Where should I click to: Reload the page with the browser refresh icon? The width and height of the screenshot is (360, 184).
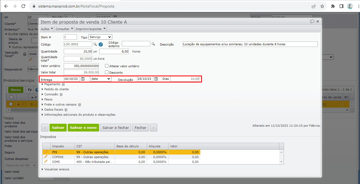pos(23,6)
